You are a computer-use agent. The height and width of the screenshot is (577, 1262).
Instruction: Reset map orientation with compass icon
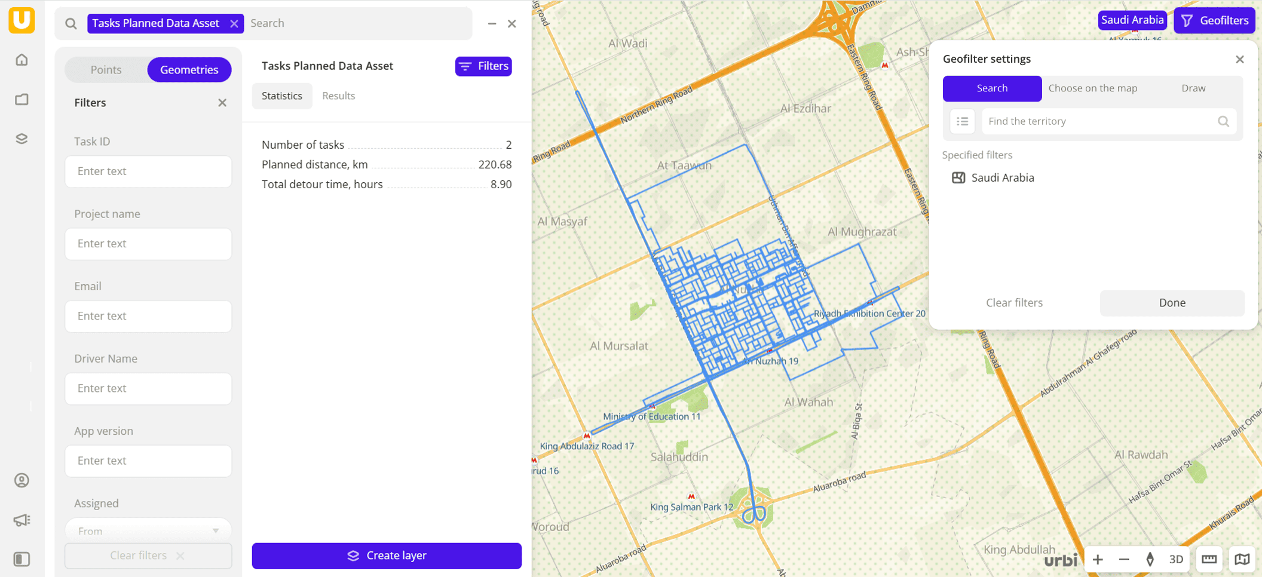1150,559
